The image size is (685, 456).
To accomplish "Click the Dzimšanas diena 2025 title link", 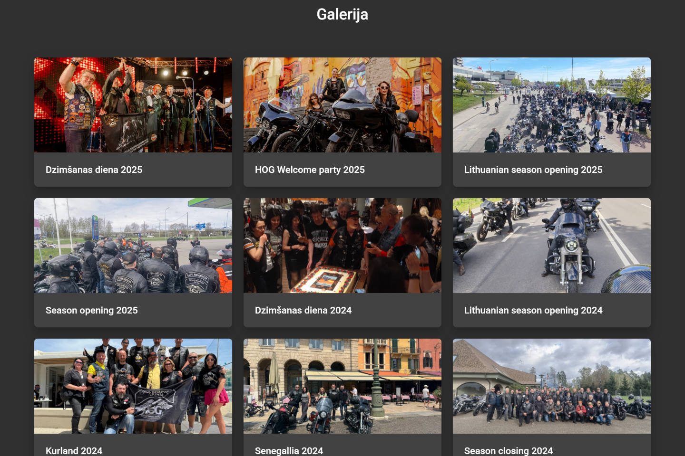I will [94, 170].
